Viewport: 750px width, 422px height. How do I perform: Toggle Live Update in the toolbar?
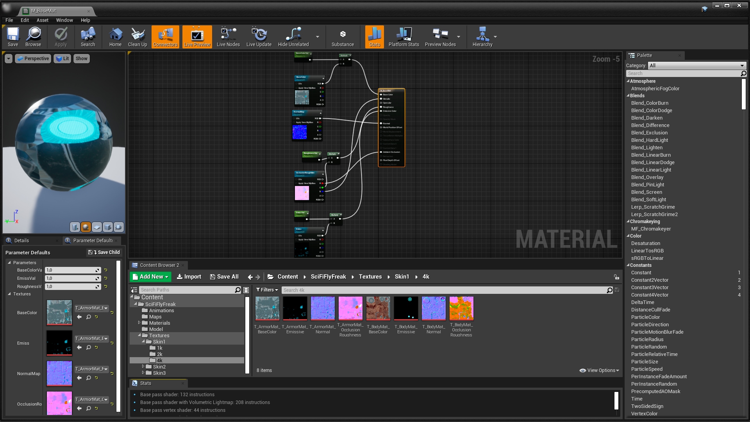[x=259, y=37]
